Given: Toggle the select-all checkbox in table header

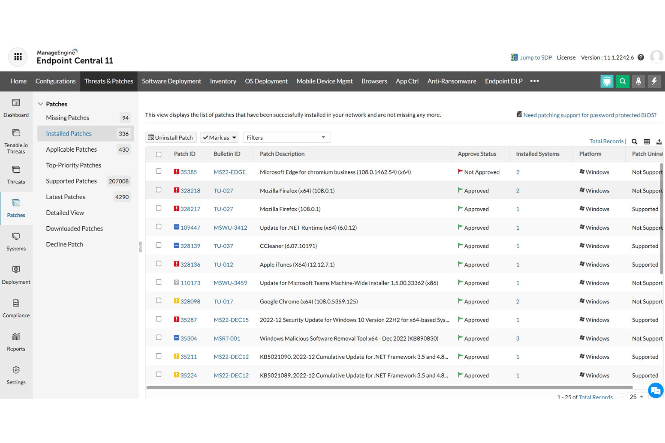Looking at the screenshot, I should pos(159,154).
